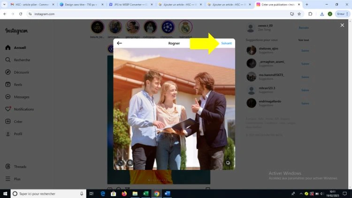
Task: Open the zoom magnifier on the photo
Action: [130, 163]
